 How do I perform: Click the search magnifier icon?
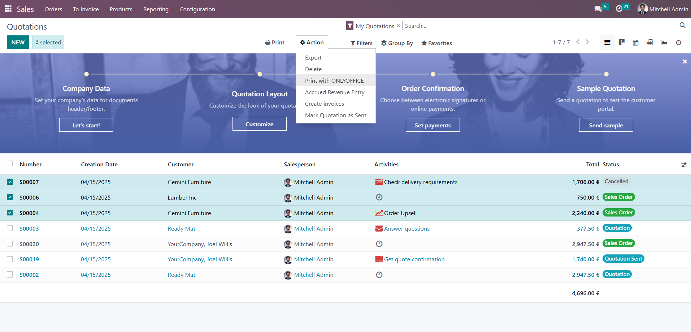point(682,25)
